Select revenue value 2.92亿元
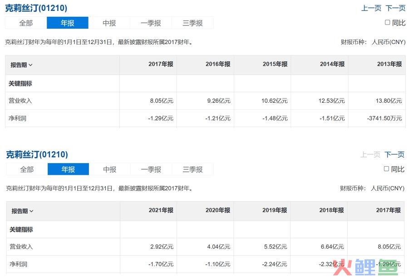Image resolution: width=409 pixels, height=278 pixels. pyautogui.click(x=162, y=247)
